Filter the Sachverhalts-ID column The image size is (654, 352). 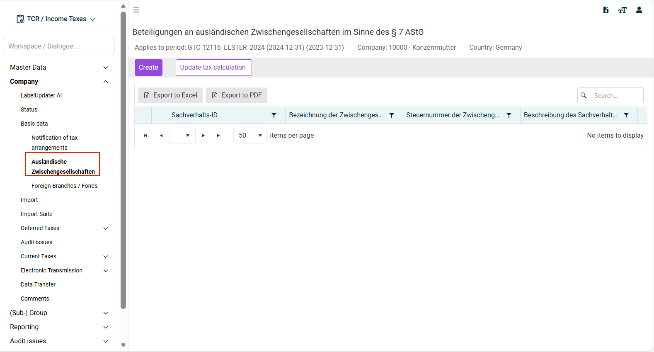(x=274, y=115)
